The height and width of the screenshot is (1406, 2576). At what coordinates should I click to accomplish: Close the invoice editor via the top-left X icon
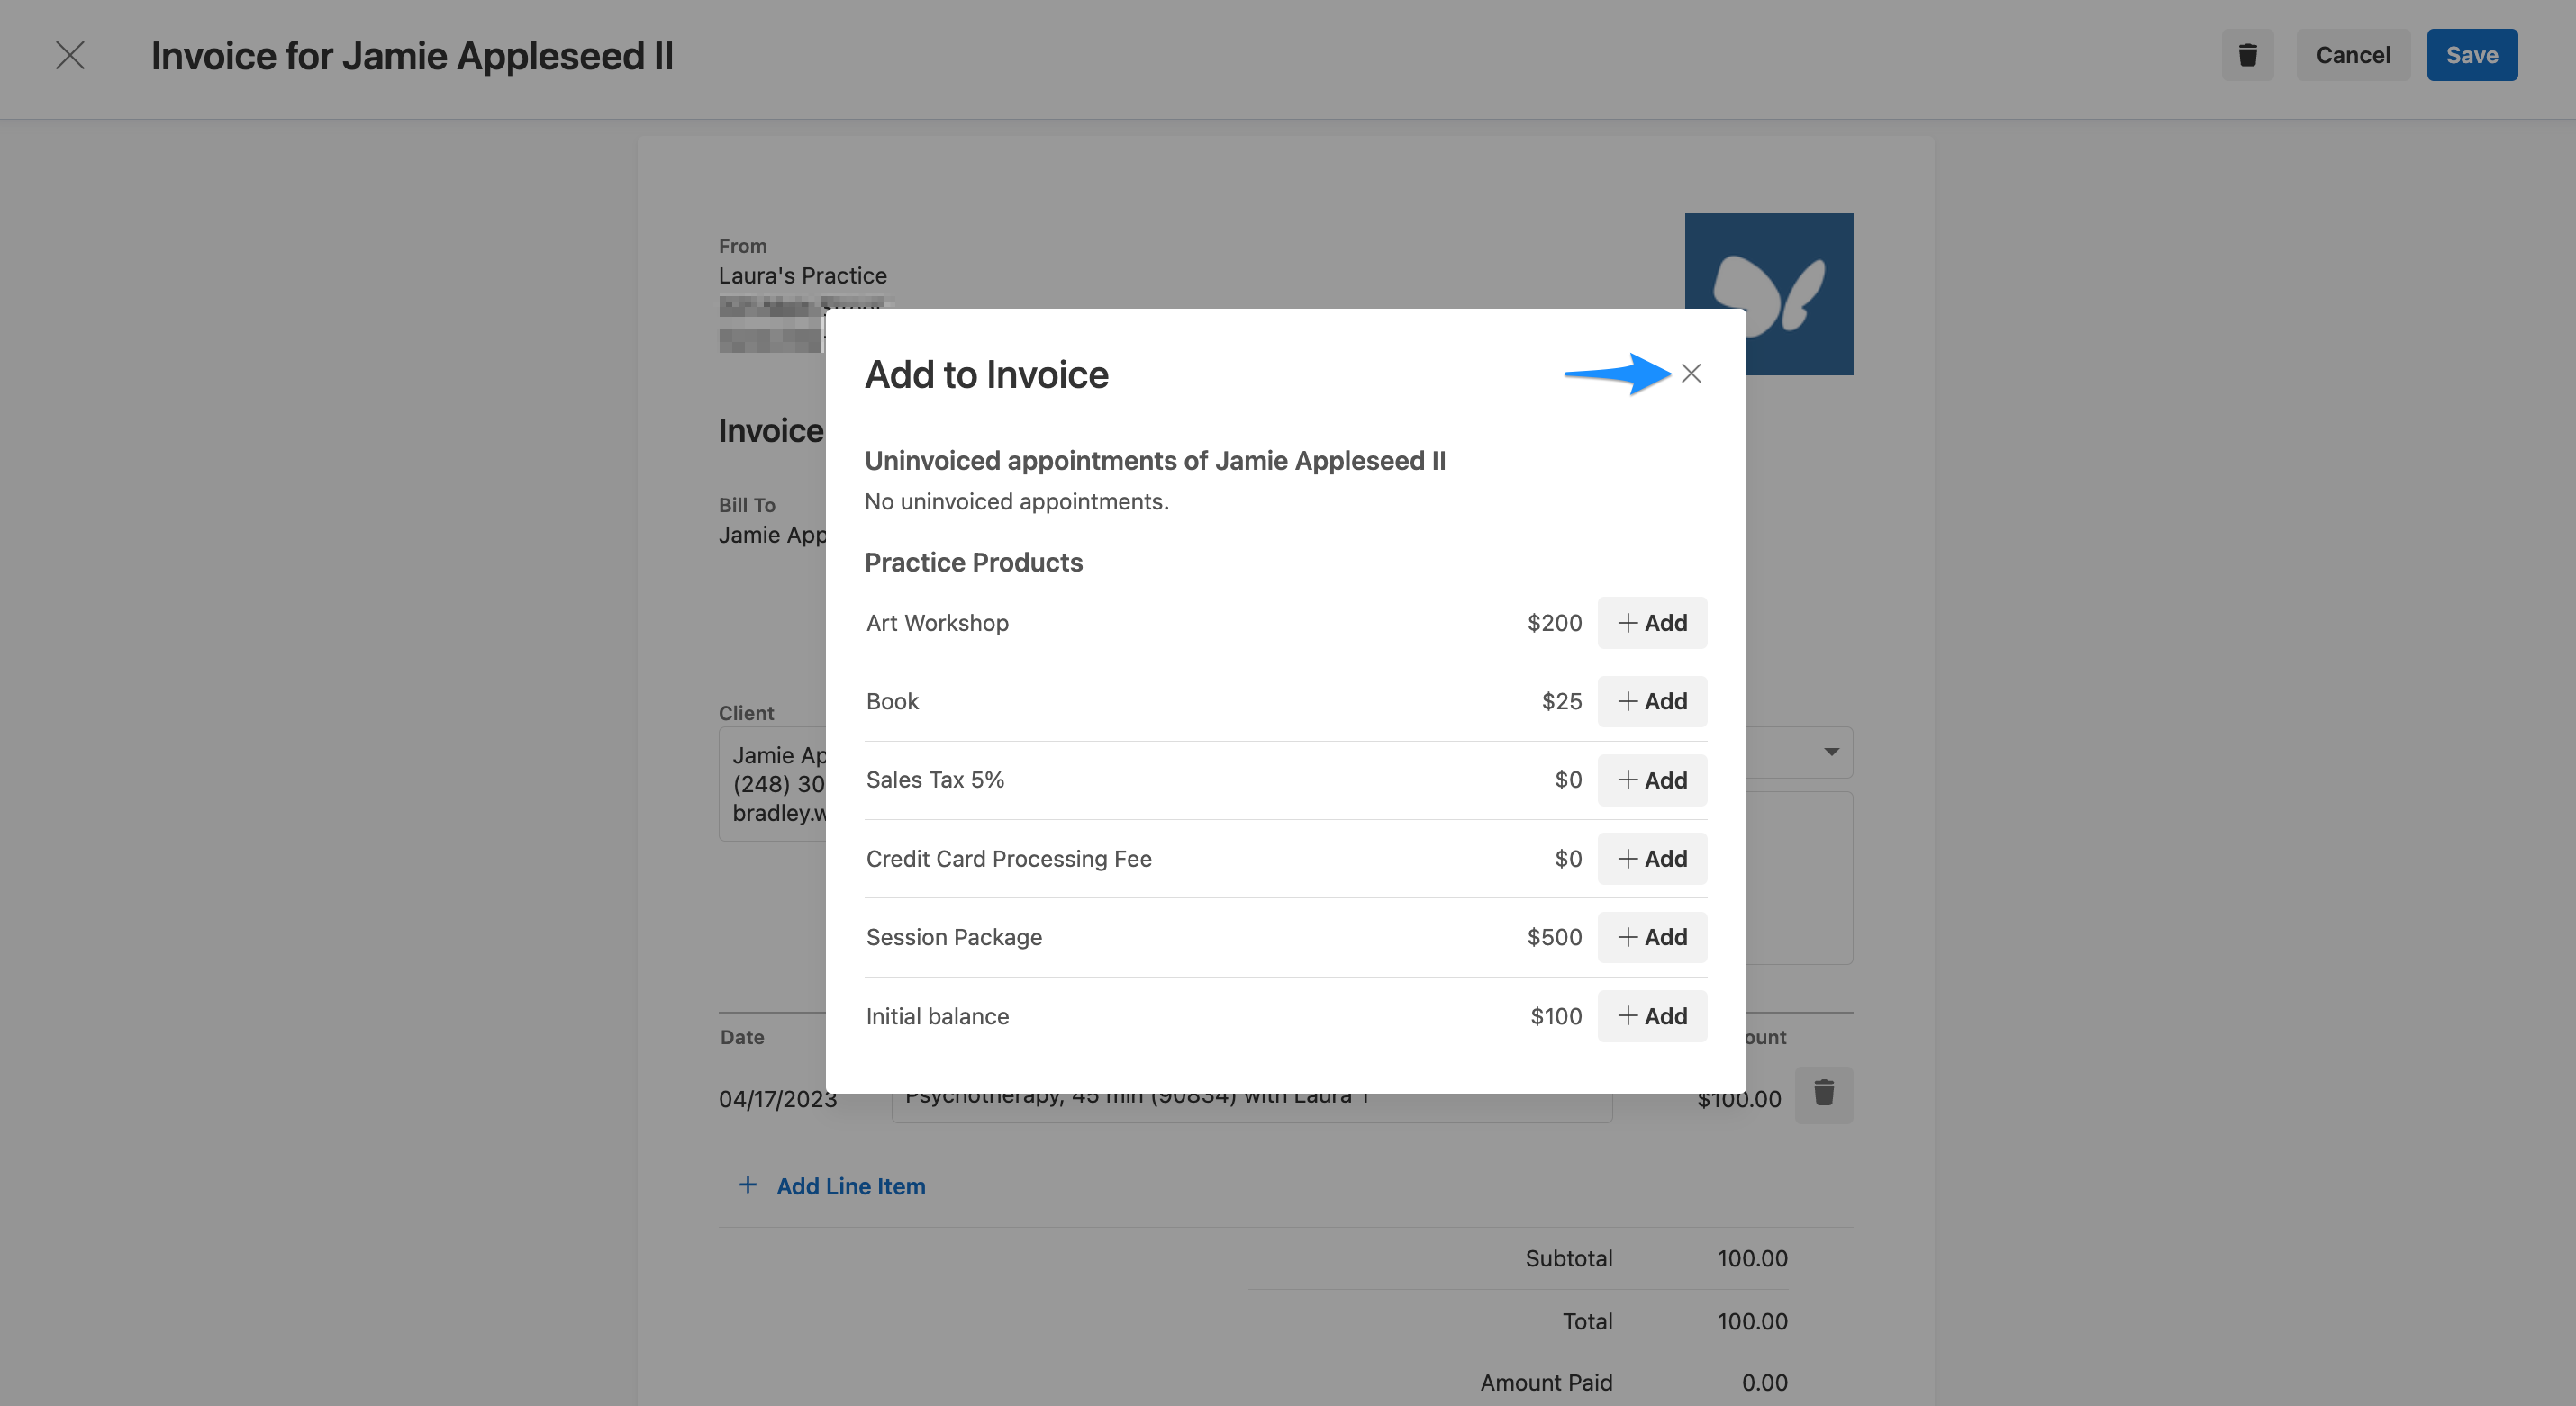[70, 55]
